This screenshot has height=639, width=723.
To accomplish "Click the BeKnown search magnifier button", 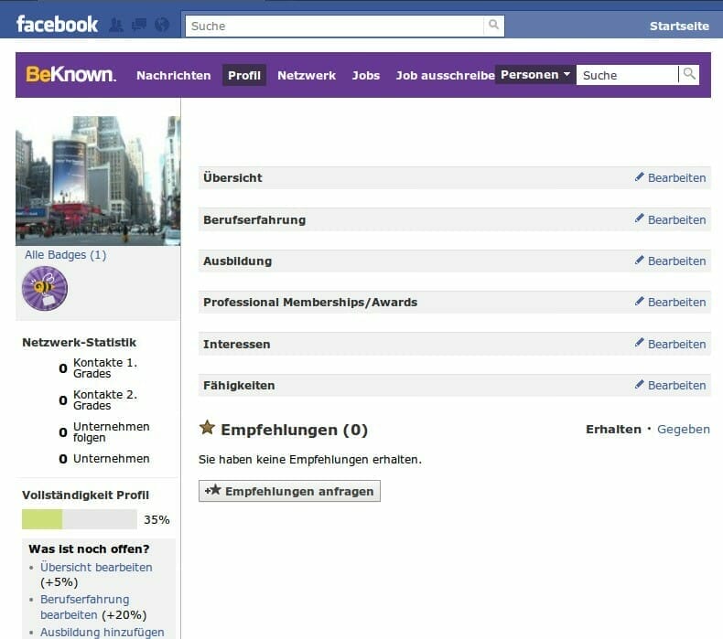I will coord(689,74).
